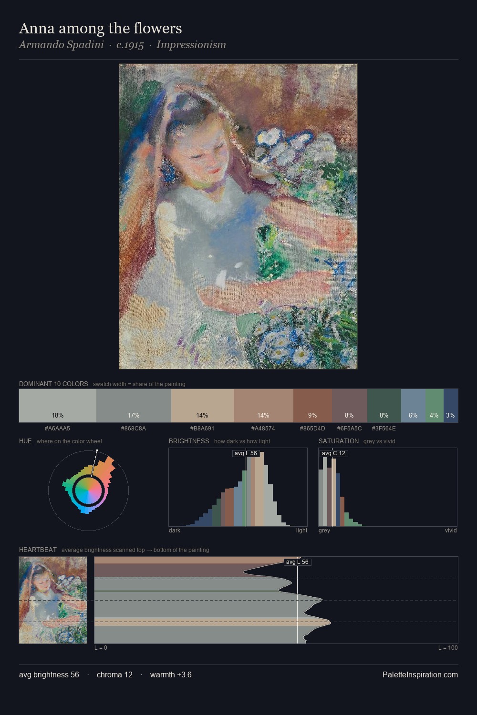The height and width of the screenshot is (715, 477).
Task: Click the title 'Anna among the flowers'
Action: [100, 29]
